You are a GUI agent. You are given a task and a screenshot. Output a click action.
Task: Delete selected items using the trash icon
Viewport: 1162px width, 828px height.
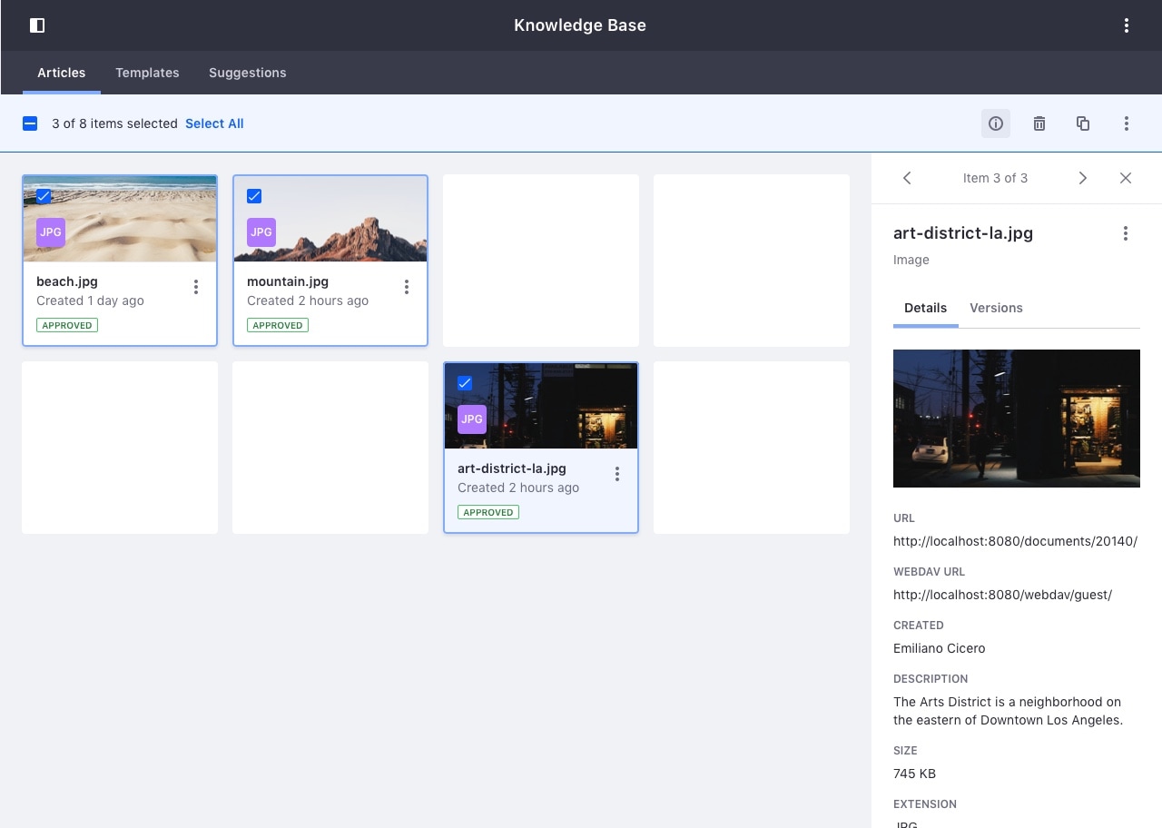click(x=1039, y=123)
